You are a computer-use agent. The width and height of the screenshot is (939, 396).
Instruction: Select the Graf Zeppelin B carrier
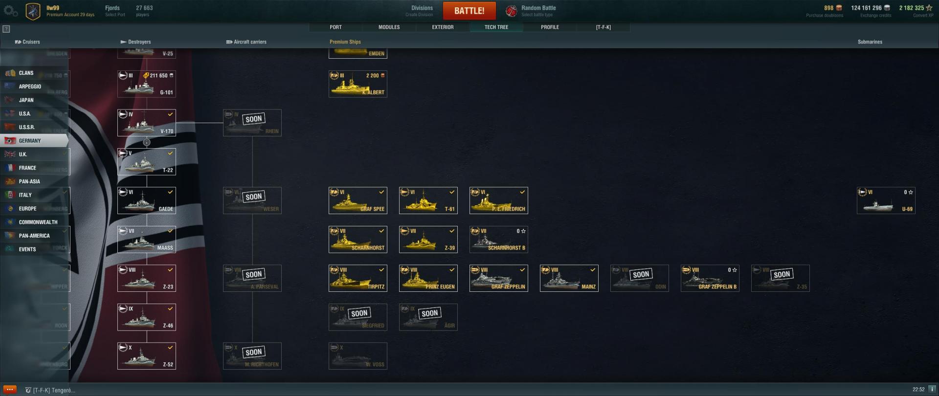[710, 278]
